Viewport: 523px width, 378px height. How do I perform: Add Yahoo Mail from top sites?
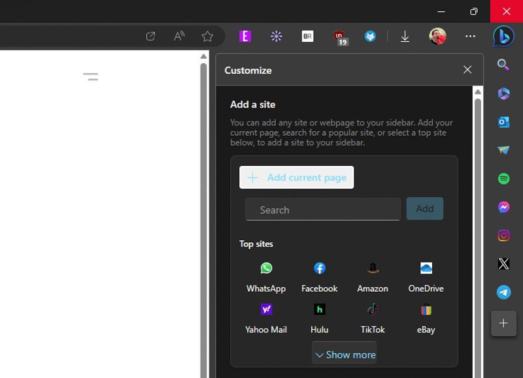pos(266,319)
